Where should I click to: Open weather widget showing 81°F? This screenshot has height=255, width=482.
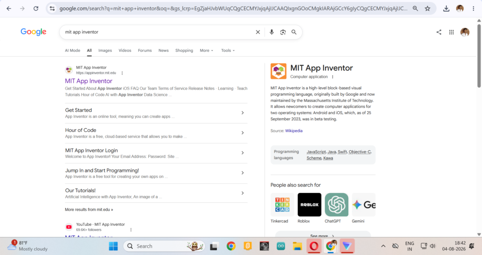click(28, 246)
